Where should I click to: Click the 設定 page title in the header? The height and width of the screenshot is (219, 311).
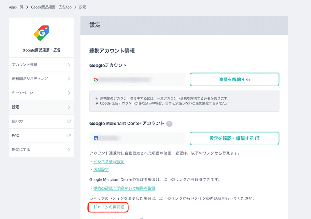pyautogui.click(x=95, y=25)
